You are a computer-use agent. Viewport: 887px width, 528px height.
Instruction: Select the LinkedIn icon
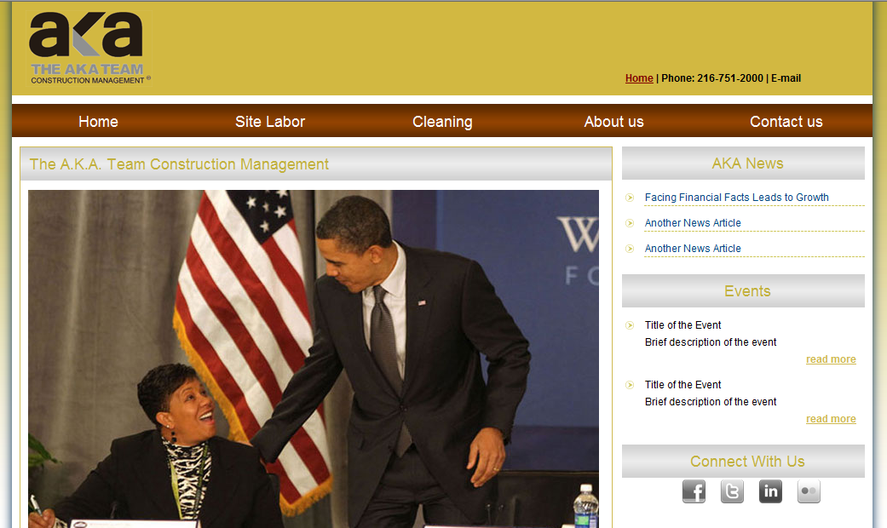pyautogui.click(x=769, y=491)
